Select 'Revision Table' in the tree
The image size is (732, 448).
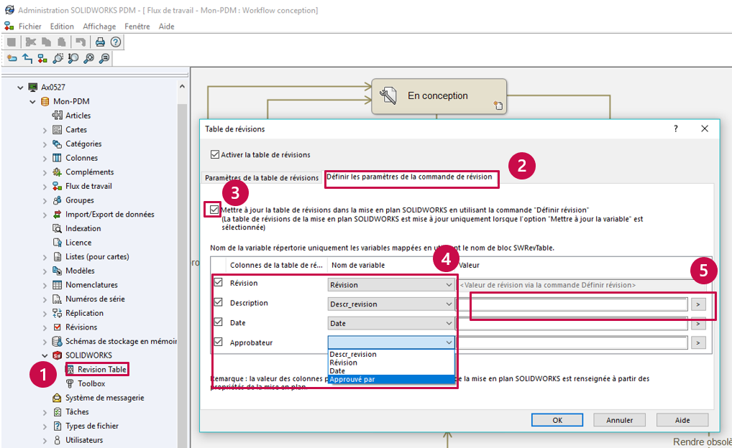102,369
